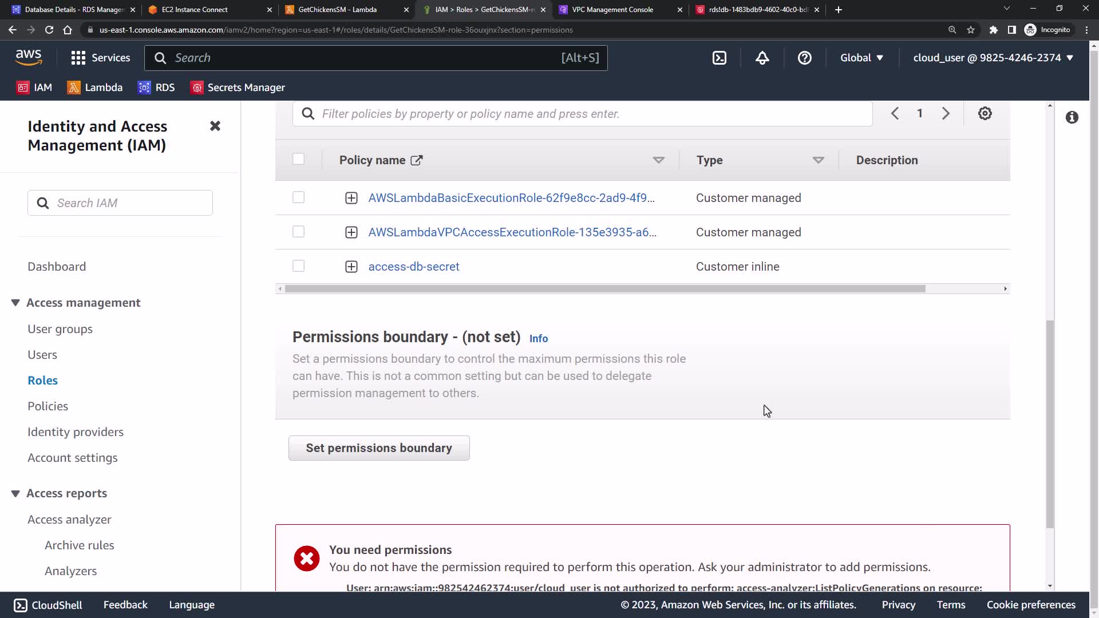Screen dimensions: 1099x618
Task: Expand the access-db-secret policy details
Action: pyautogui.click(x=351, y=267)
